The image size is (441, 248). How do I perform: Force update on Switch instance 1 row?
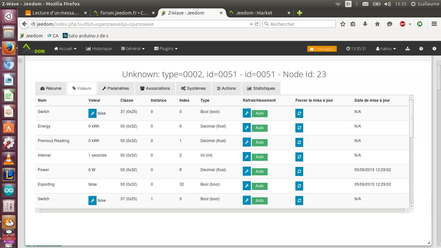coord(299,200)
